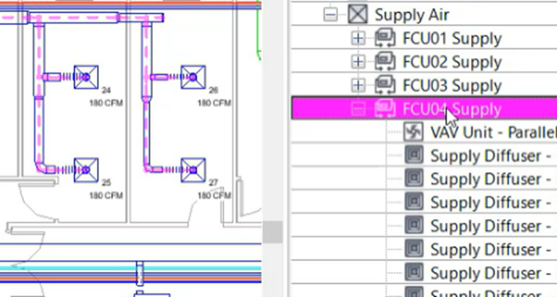Select the duct elbow near diffuser 25
Viewport: 557px width, 297px height.
coord(40,167)
